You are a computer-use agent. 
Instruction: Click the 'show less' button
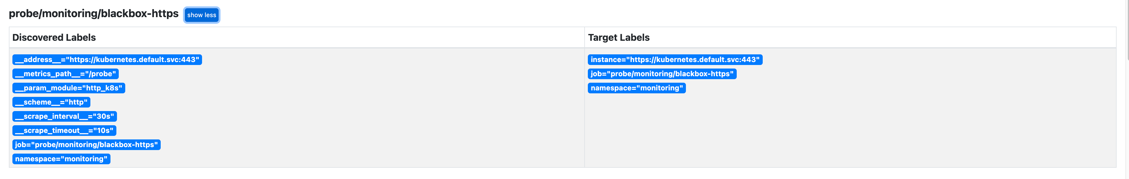coord(201,15)
